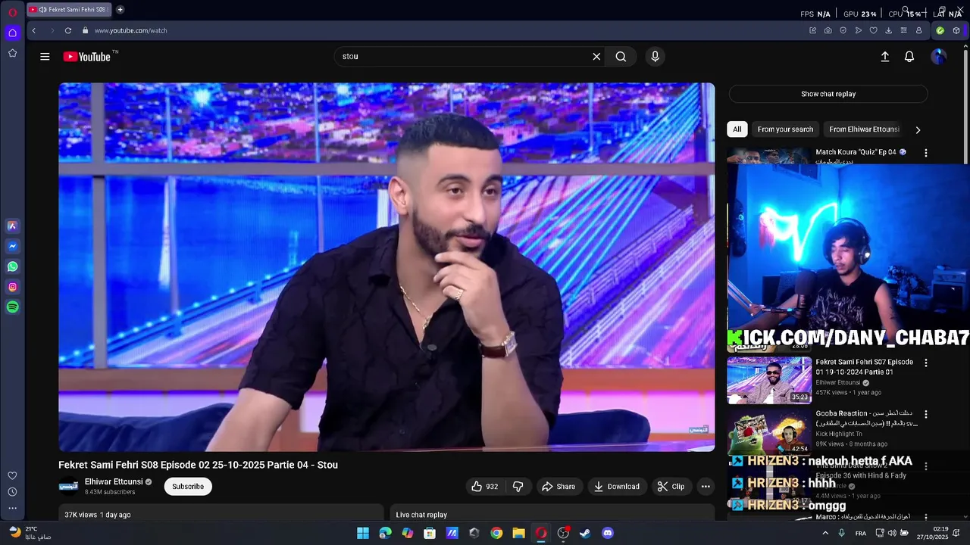Click the Clip button
Viewport: 970px width, 545px height.
[671, 486]
